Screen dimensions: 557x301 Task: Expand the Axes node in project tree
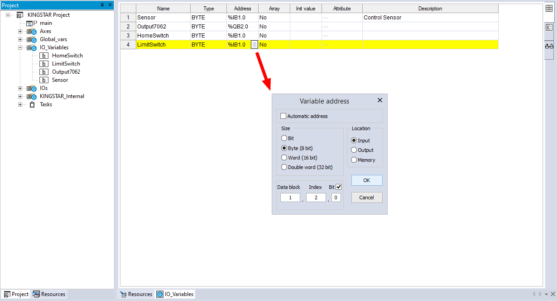[x=20, y=31]
